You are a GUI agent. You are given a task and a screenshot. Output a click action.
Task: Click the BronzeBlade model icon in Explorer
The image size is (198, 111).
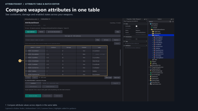(154, 39)
